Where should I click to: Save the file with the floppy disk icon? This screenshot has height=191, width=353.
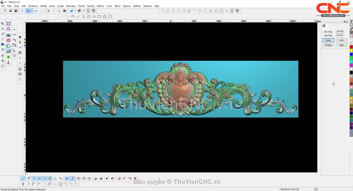coord(16,11)
